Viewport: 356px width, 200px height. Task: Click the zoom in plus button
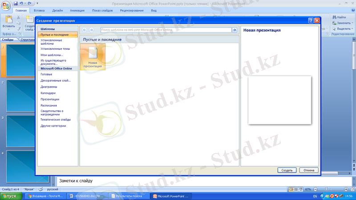click(x=346, y=189)
